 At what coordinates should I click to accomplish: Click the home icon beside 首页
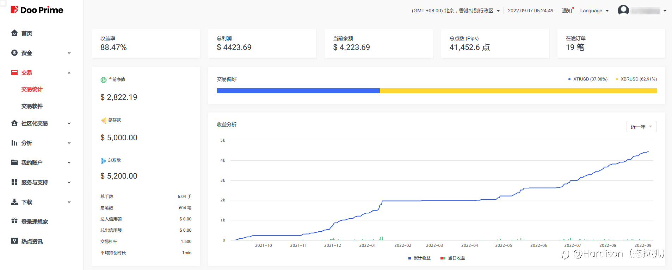coord(14,33)
